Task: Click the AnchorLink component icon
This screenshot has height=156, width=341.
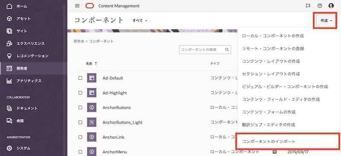Action: pyautogui.click(x=92, y=137)
